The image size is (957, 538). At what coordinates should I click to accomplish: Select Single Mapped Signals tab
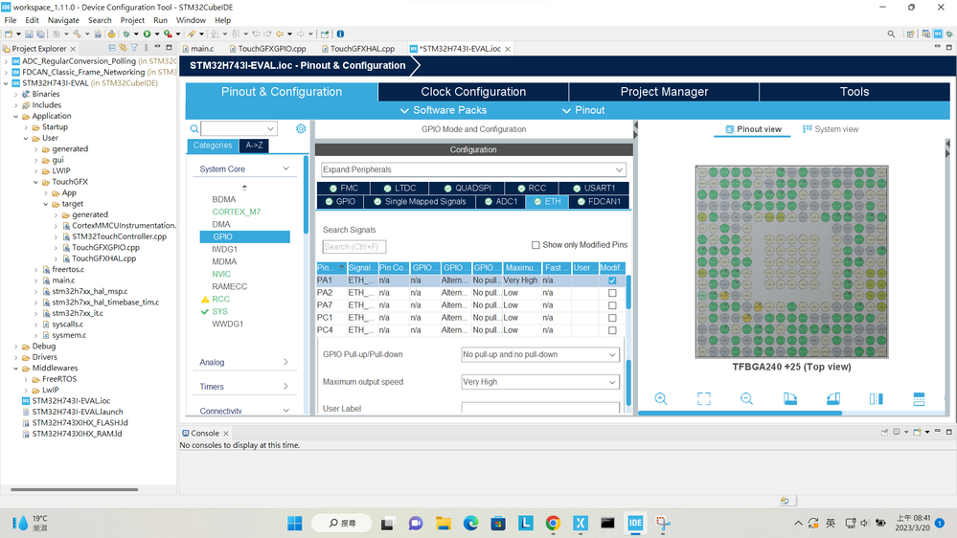420,201
